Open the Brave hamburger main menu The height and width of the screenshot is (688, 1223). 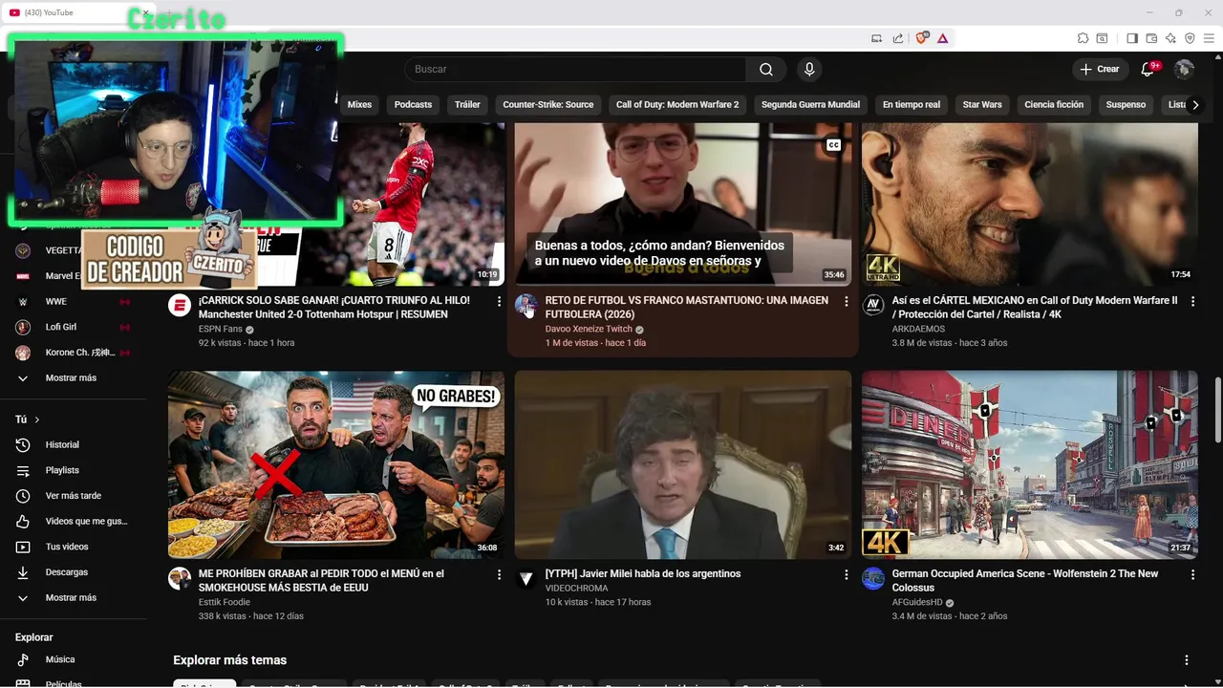coord(1209,38)
